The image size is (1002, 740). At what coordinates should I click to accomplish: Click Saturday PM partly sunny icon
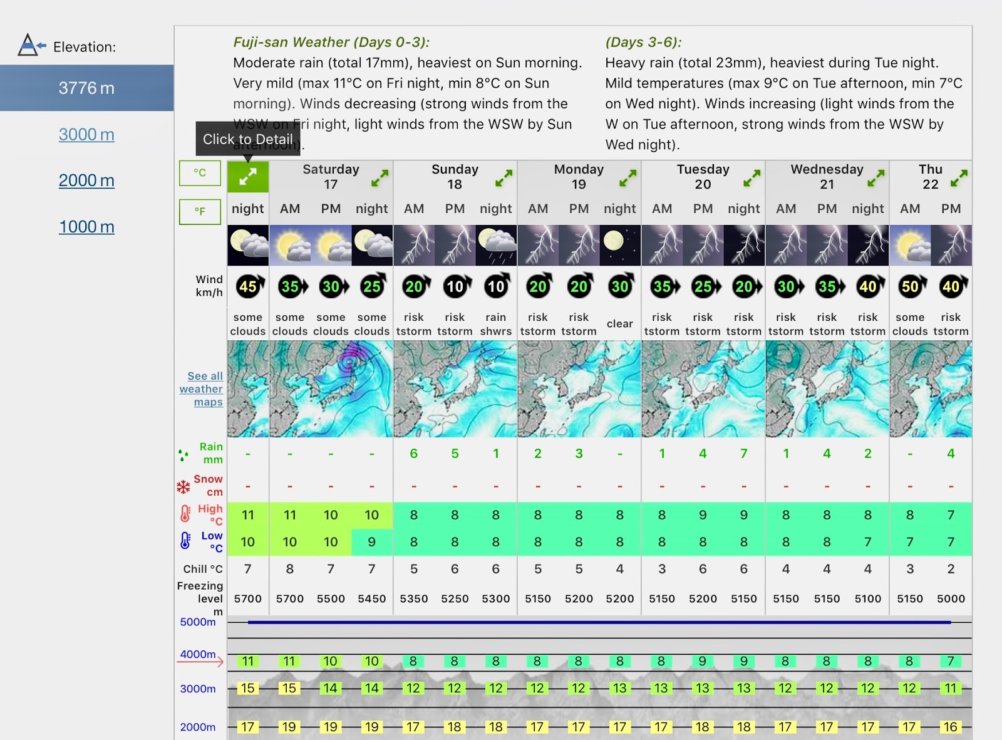click(331, 246)
